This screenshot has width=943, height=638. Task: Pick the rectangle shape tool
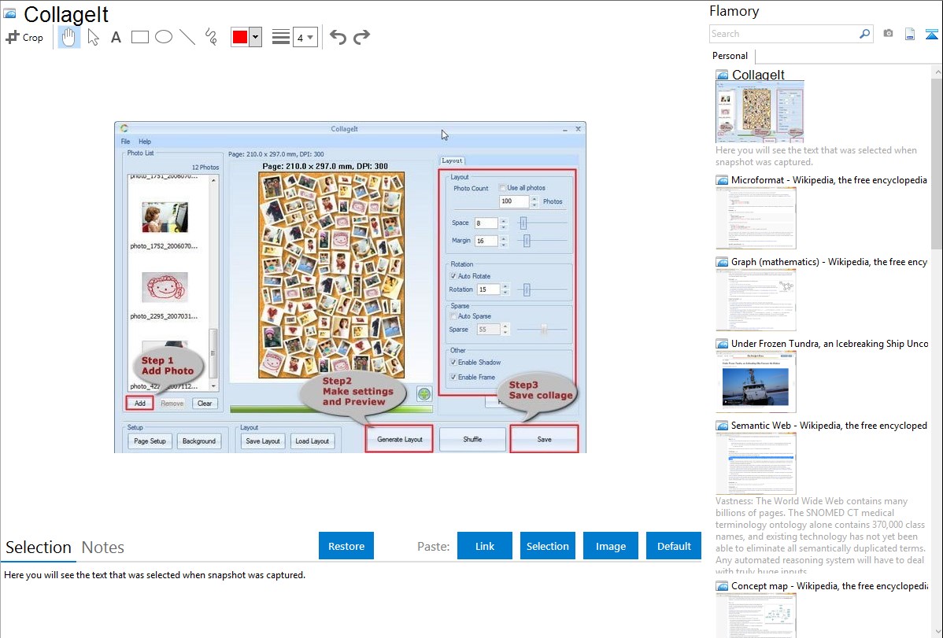[x=139, y=37]
